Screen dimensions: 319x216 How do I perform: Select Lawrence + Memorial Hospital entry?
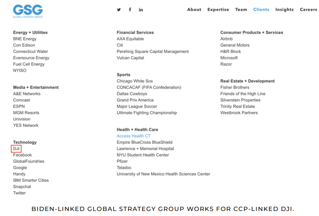coord(145,149)
